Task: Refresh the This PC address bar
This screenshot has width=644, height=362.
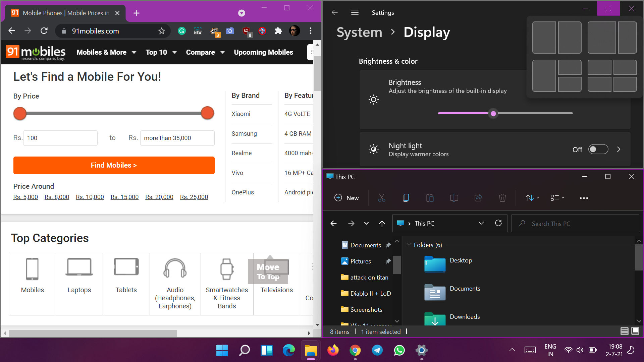Action: coord(498,223)
